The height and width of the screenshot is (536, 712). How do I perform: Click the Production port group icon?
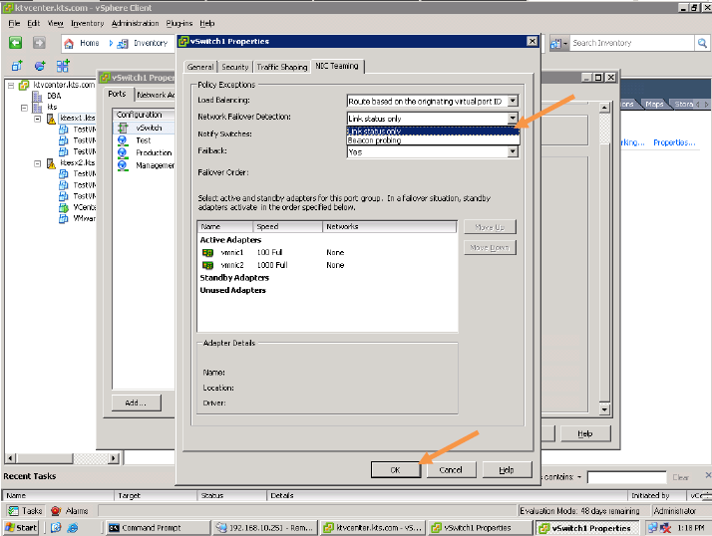click(123, 152)
